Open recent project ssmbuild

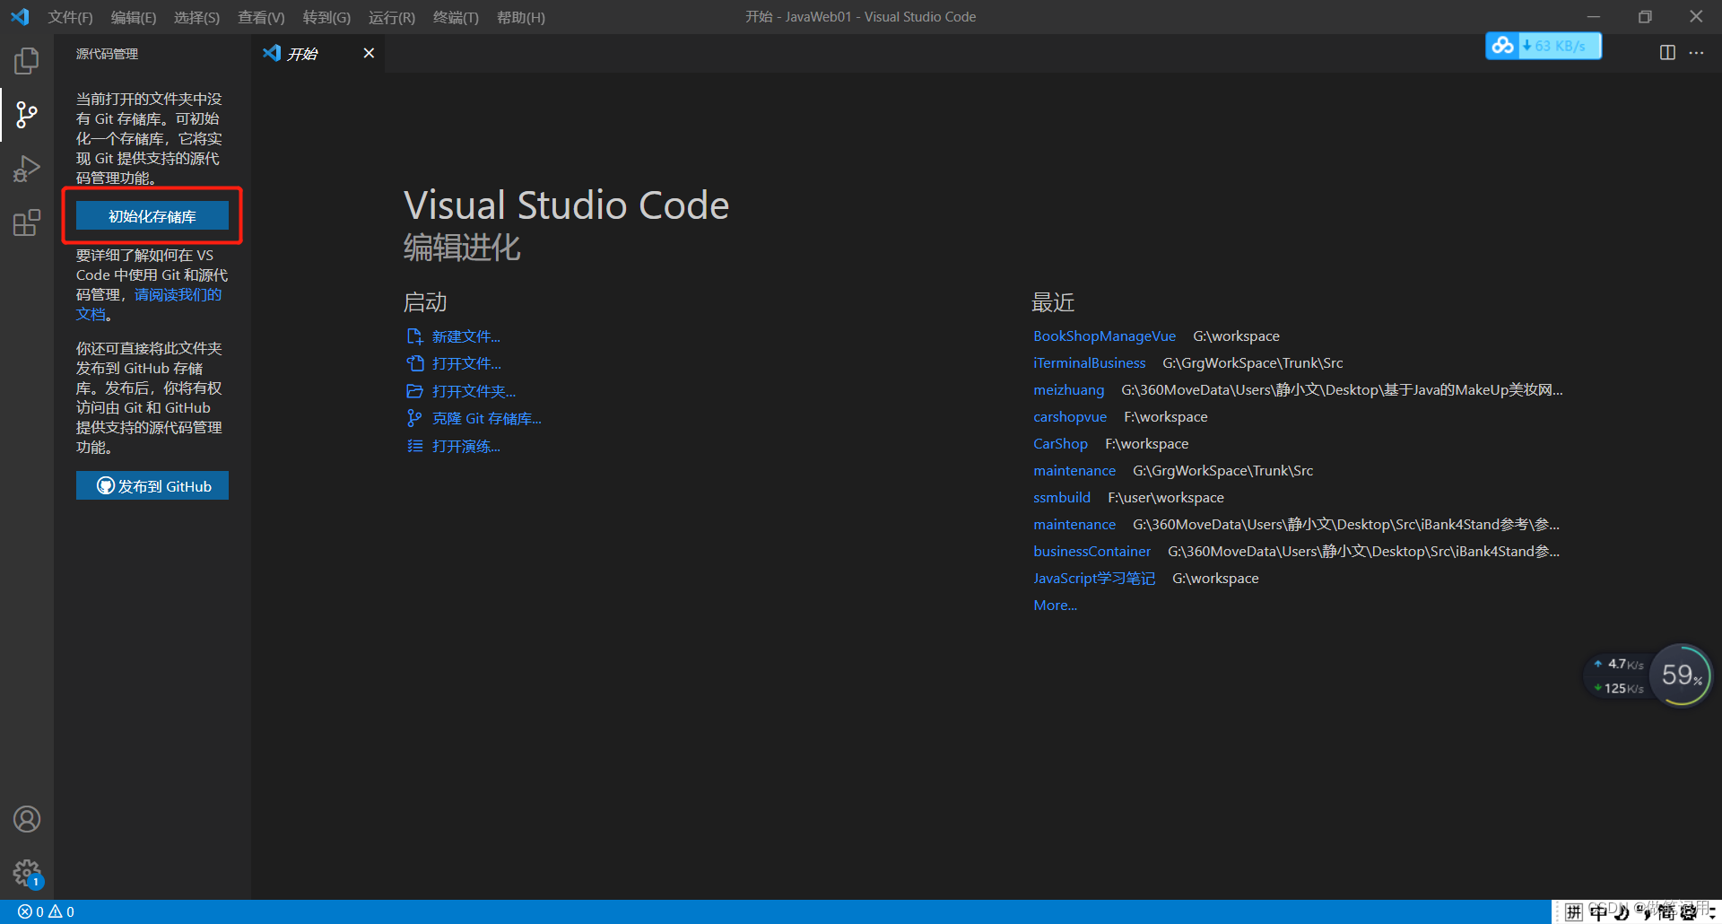[x=1062, y=497]
